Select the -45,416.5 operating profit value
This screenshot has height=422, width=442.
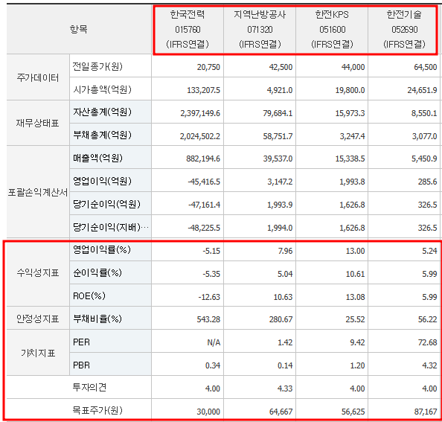(204, 182)
